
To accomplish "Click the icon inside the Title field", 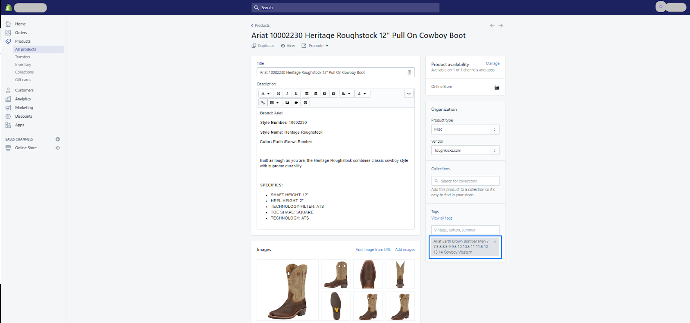I will [409, 72].
